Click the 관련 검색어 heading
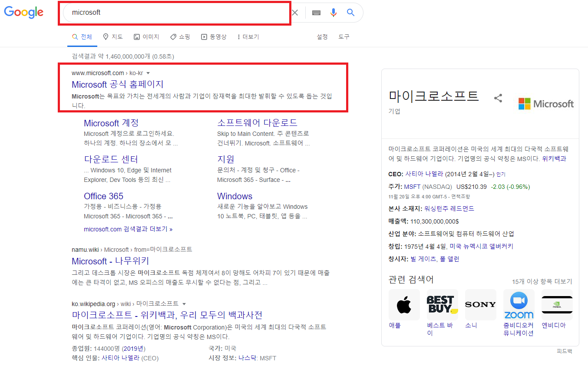The height and width of the screenshot is (369, 588). coord(411,279)
